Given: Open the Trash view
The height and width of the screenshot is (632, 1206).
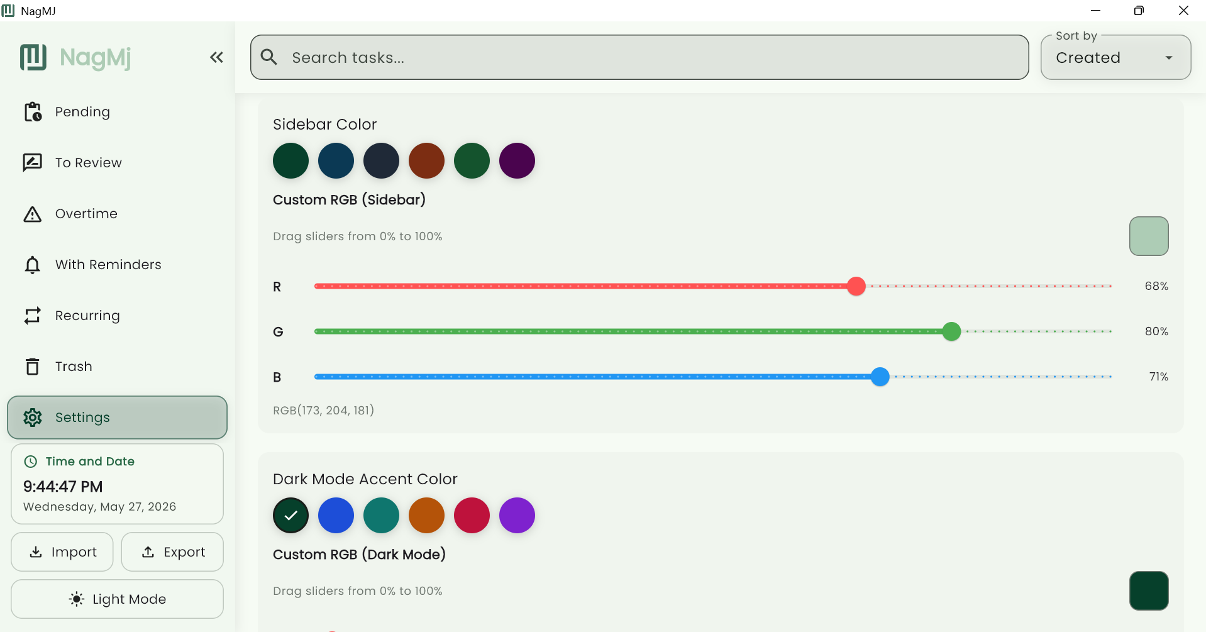Looking at the screenshot, I should click(117, 367).
